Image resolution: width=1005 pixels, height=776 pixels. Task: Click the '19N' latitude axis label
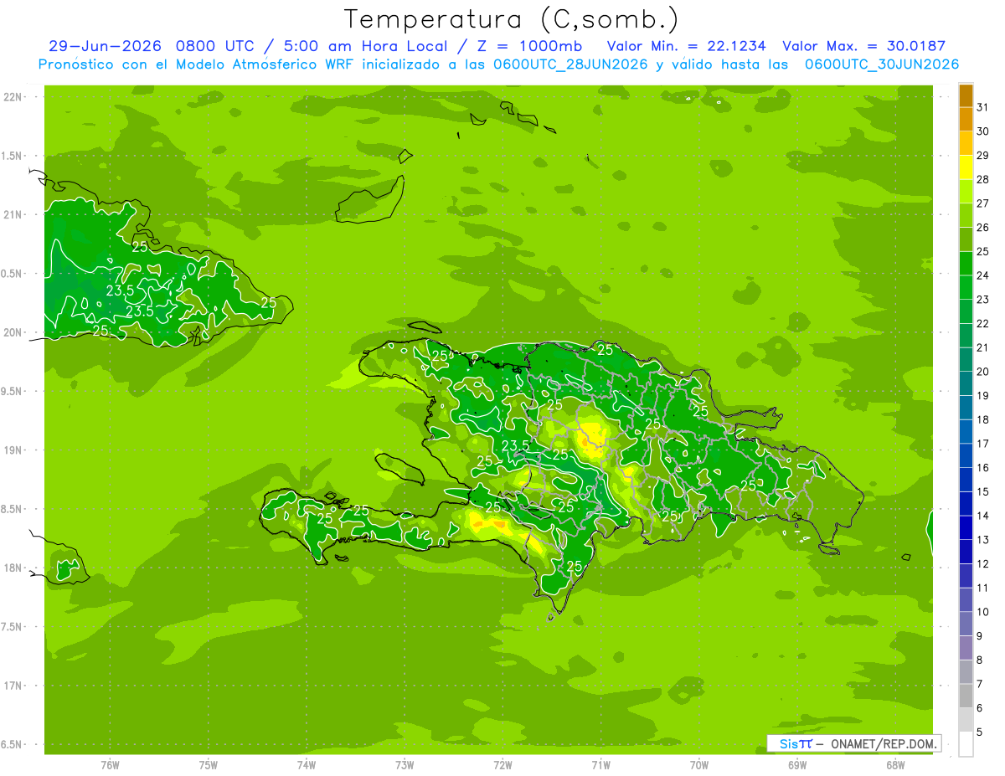13,450
